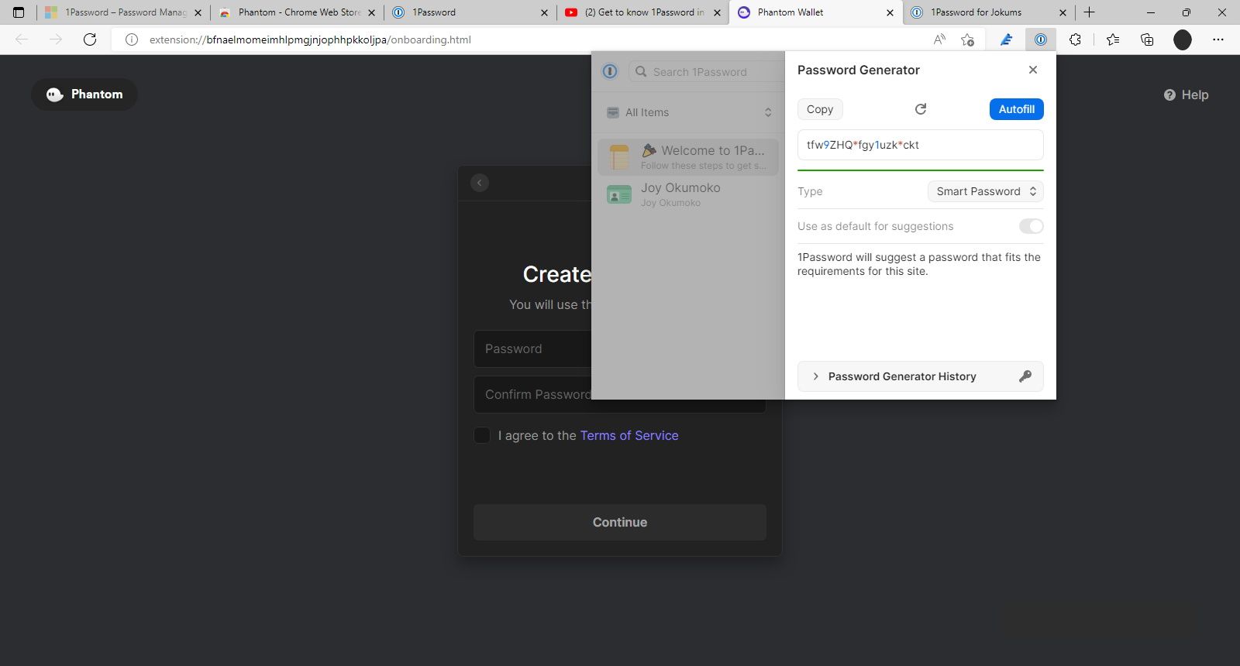
Task: Select the Joy Okumoko identity item
Action: pos(688,194)
